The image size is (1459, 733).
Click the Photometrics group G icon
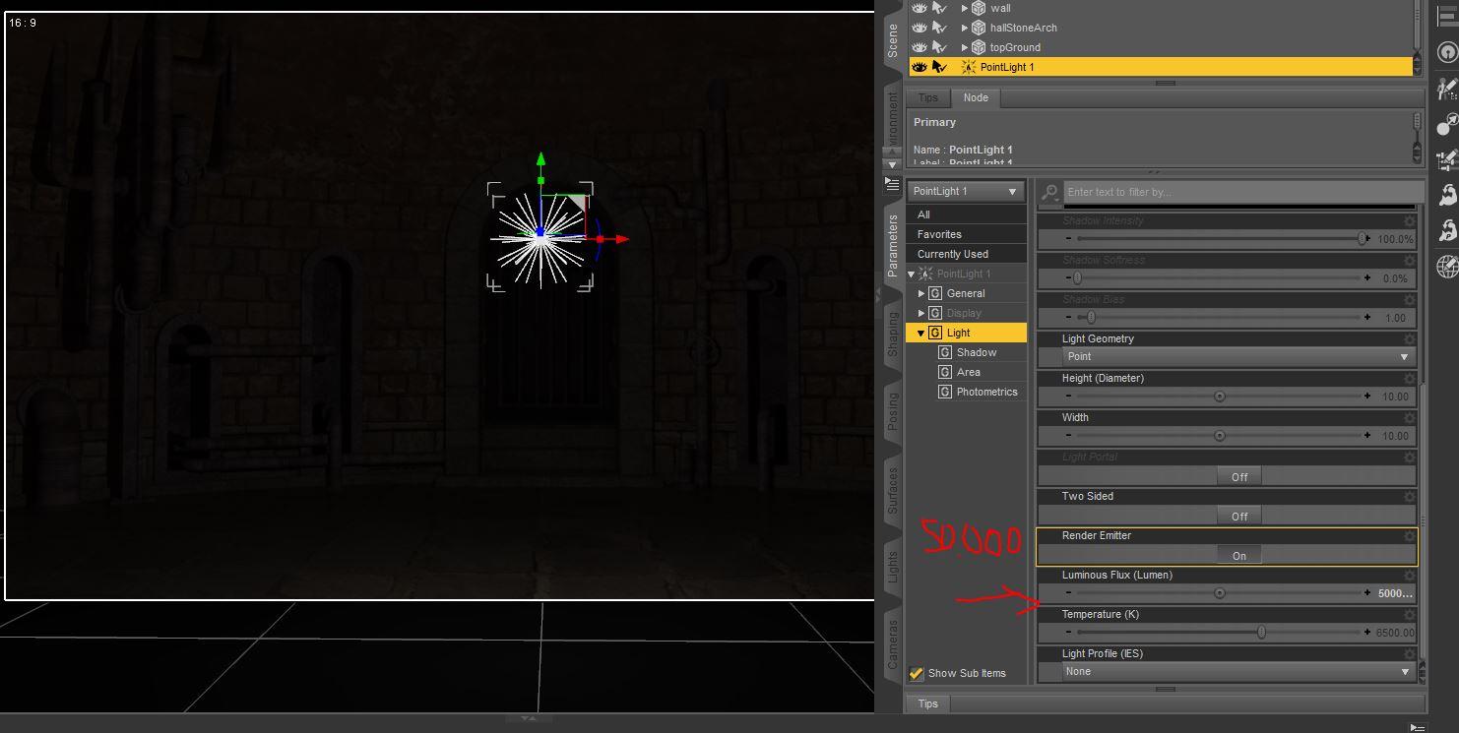click(945, 392)
